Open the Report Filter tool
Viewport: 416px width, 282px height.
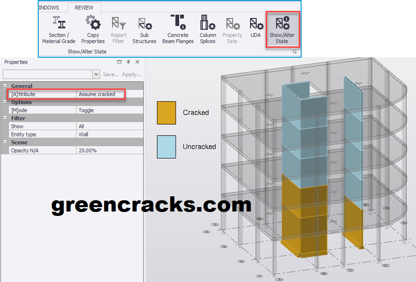click(118, 29)
